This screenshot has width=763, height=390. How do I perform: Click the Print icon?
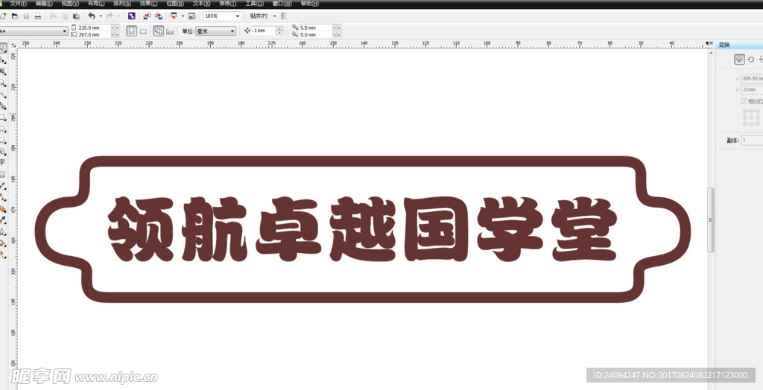pos(37,16)
